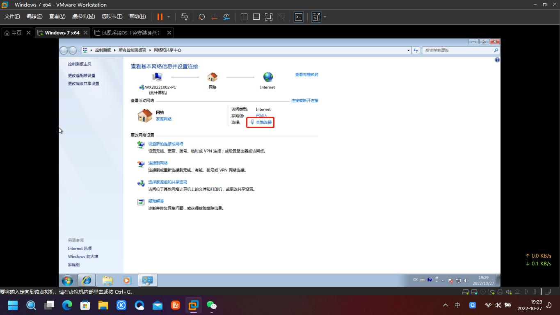Viewport: 560px width, 315px height.
Task: Click the guest volume speaker icon
Action: 466,281
